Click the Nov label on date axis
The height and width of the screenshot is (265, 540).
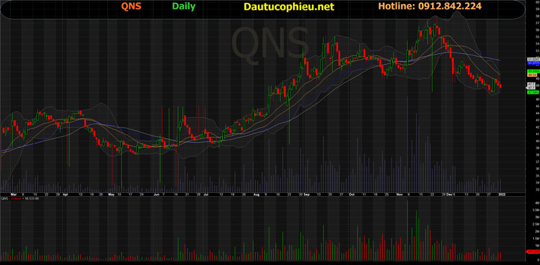pyautogui.click(x=400, y=194)
